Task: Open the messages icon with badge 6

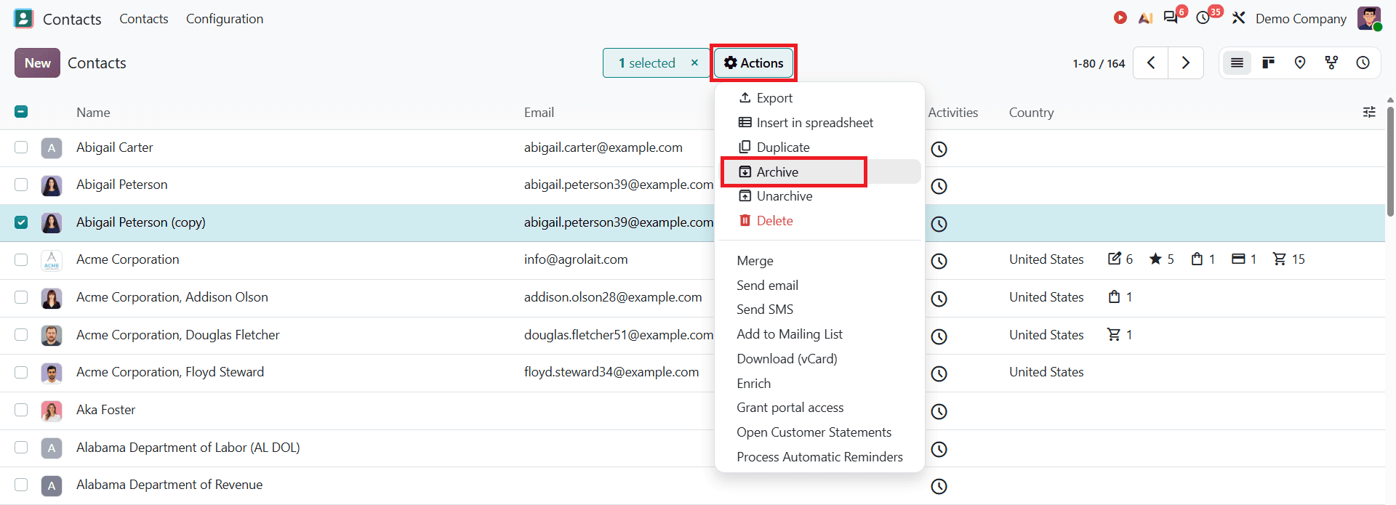Action: coord(1171,17)
